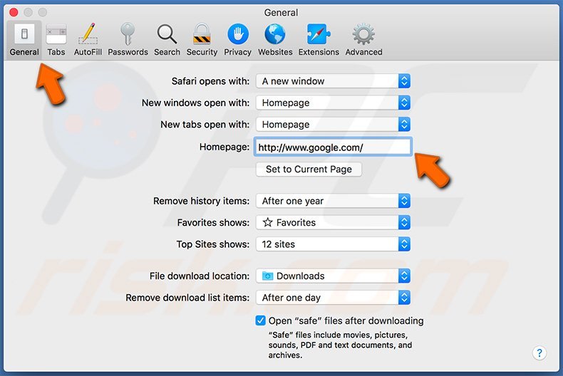The image size is (563, 376).
Task: Click the Remove history items: label
Action: 201,201
